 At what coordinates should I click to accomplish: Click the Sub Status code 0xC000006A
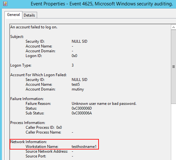tap(82, 113)
